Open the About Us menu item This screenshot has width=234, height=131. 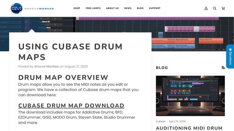112,8
